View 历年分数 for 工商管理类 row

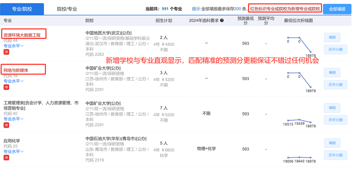(335, 120)
